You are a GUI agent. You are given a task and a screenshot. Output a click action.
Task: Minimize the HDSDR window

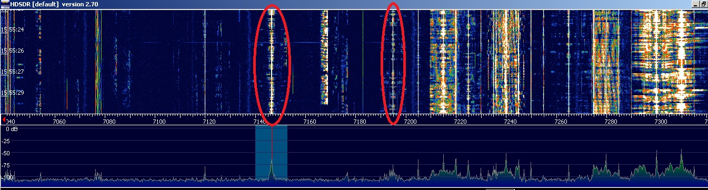click(696, 4)
